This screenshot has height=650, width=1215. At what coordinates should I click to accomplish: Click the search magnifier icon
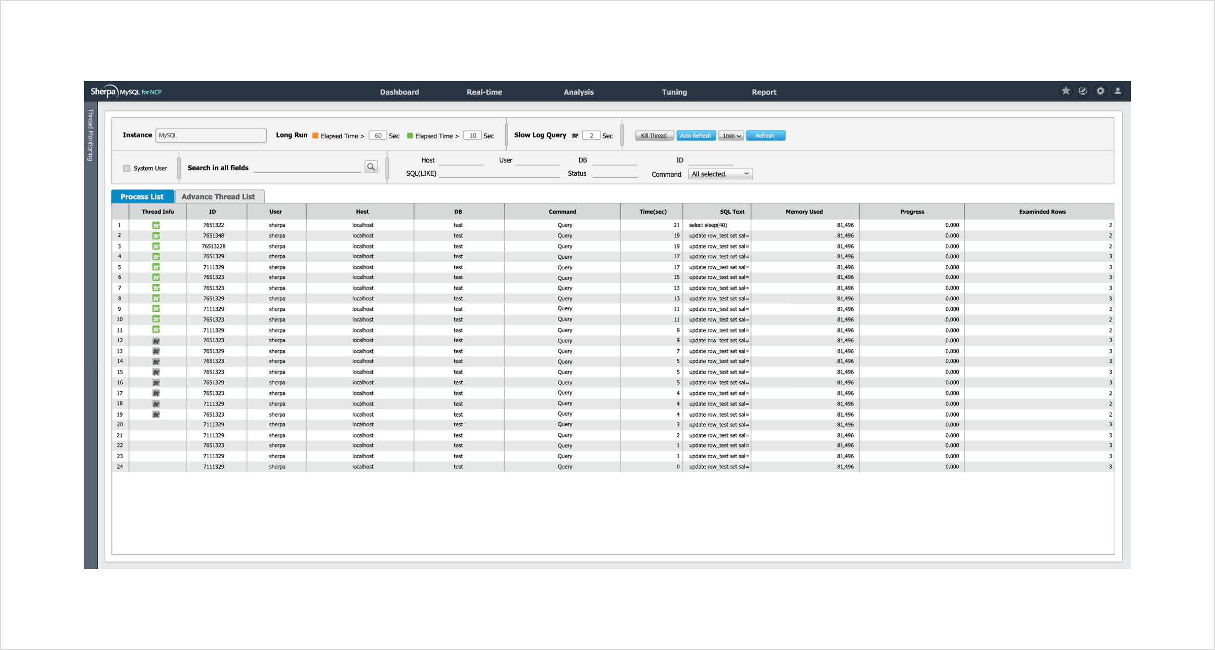(371, 167)
